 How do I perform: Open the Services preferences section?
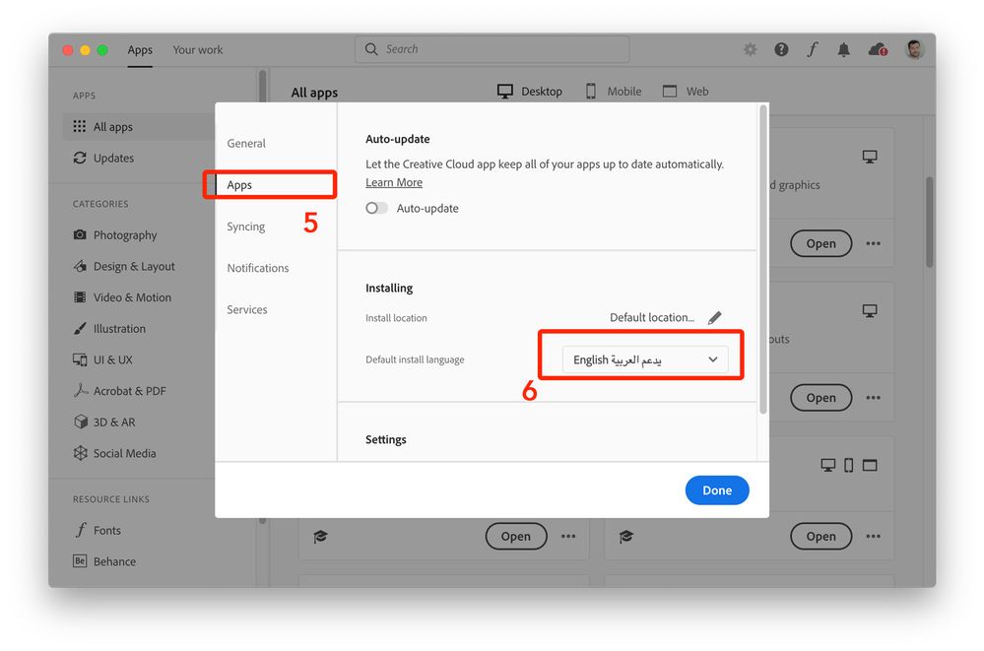(x=247, y=309)
